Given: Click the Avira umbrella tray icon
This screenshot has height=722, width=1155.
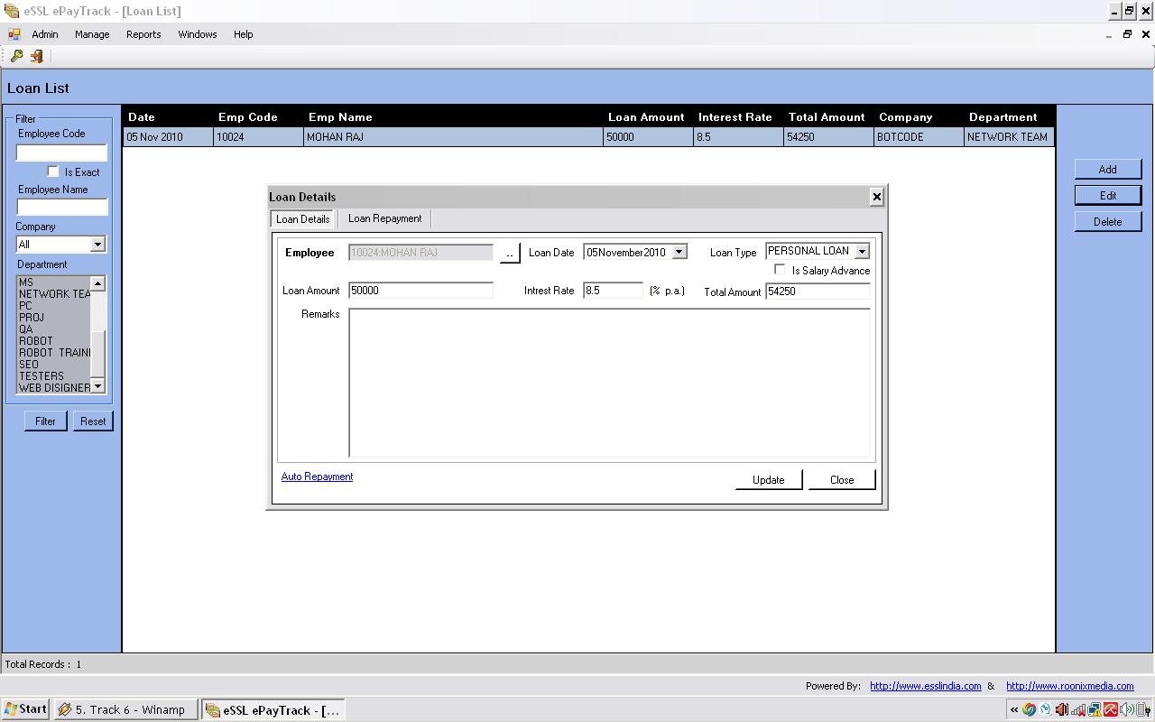Looking at the screenshot, I should pos(1111,709).
